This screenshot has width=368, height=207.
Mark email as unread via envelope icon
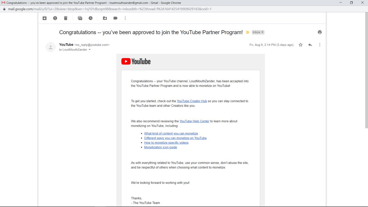(x=80, y=18)
